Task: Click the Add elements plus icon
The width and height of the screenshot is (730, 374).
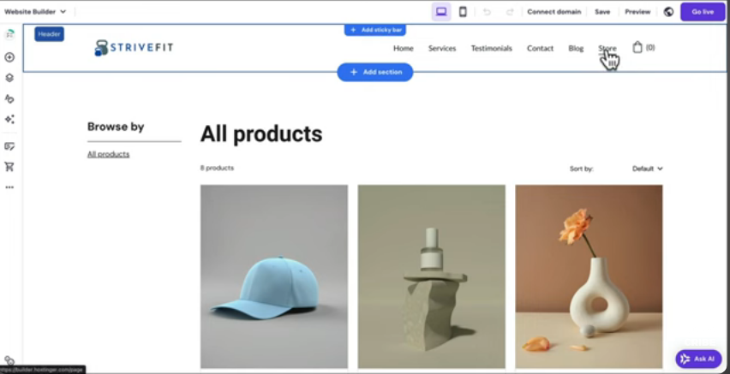Action: pos(9,57)
